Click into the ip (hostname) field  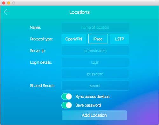[95, 51]
